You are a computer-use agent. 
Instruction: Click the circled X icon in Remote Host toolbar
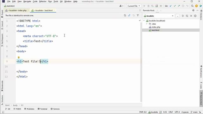pos(195,16)
